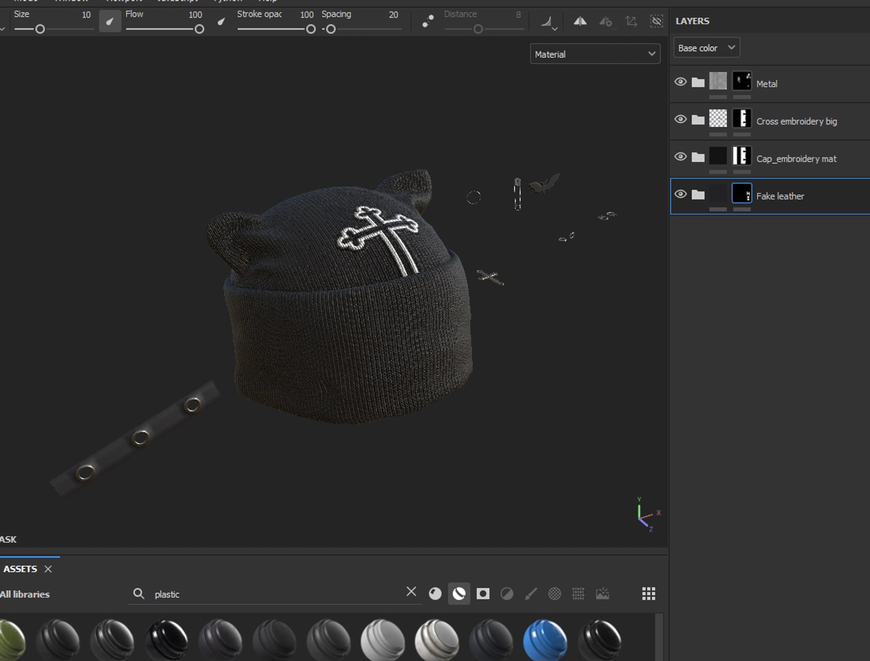The height and width of the screenshot is (661, 870).
Task: Select the Cap_embroidery mat layer name
Action: point(796,159)
